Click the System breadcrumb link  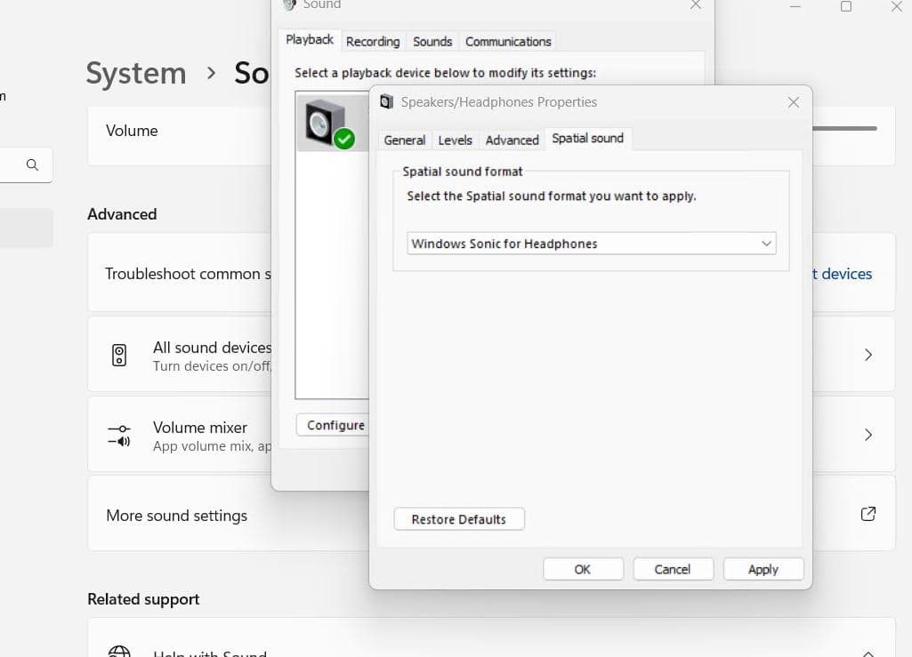[x=136, y=73]
